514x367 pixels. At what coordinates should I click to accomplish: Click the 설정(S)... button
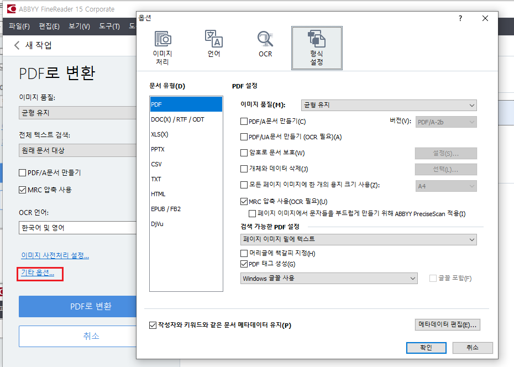click(x=446, y=153)
